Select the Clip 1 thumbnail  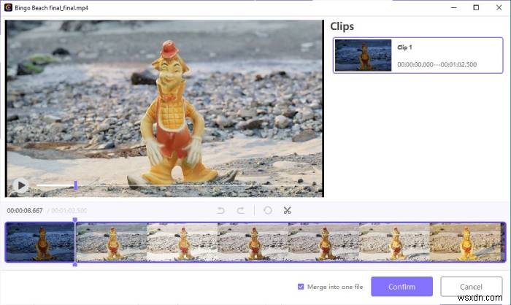coord(363,55)
